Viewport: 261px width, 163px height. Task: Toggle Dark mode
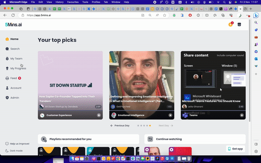(x=14, y=151)
